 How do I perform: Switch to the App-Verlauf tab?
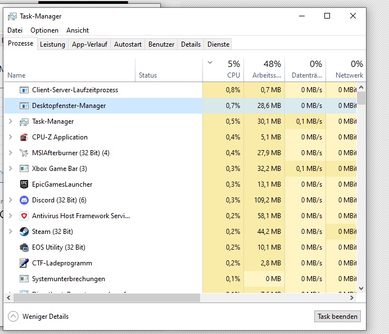pyautogui.click(x=89, y=44)
